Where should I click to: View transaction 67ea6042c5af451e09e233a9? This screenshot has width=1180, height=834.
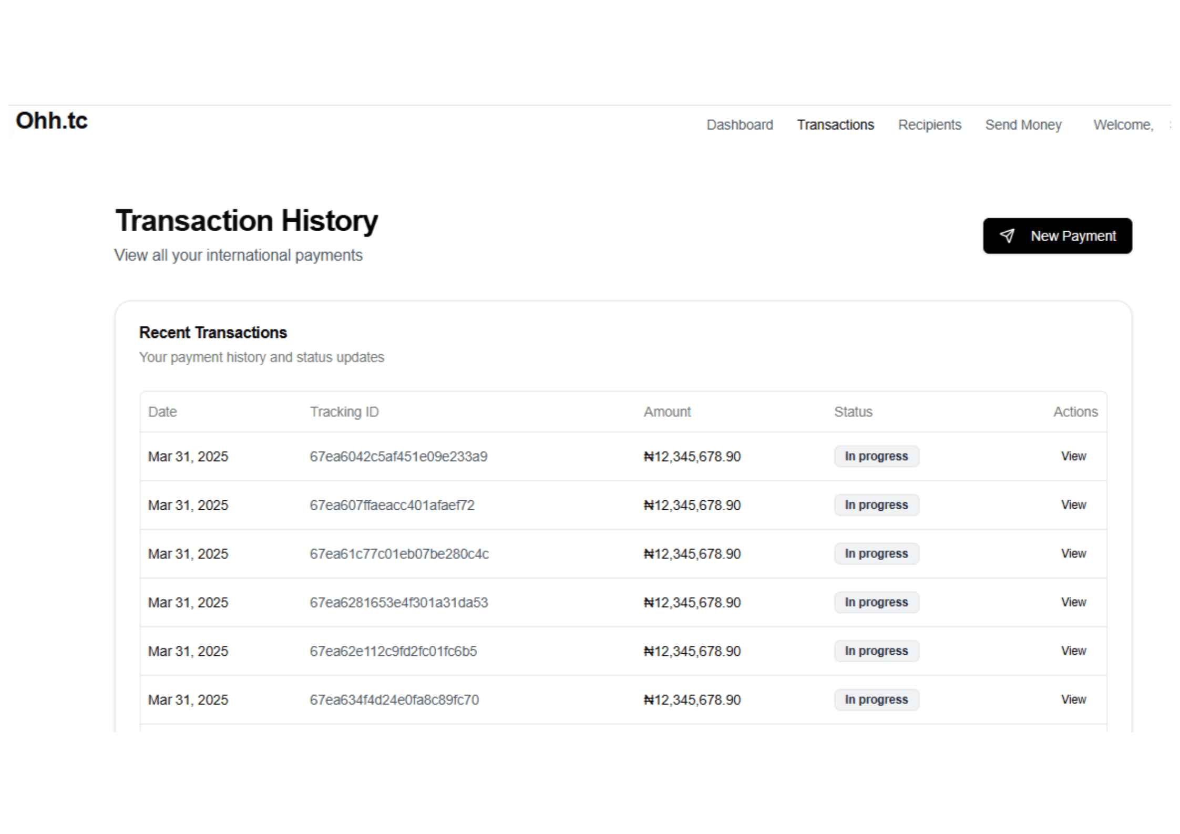coord(1073,456)
